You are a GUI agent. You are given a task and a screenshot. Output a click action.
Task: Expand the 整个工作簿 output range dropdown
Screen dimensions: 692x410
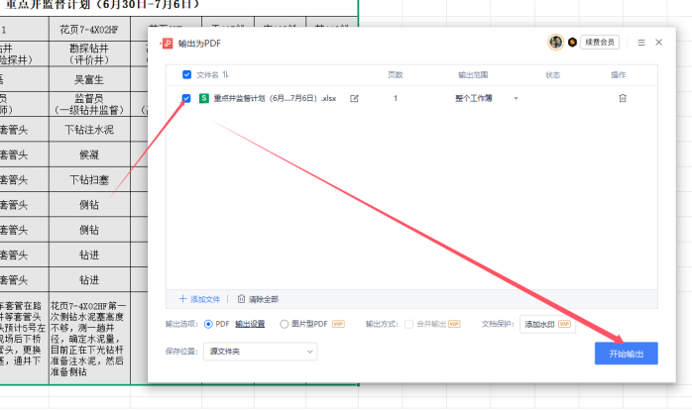pos(516,98)
